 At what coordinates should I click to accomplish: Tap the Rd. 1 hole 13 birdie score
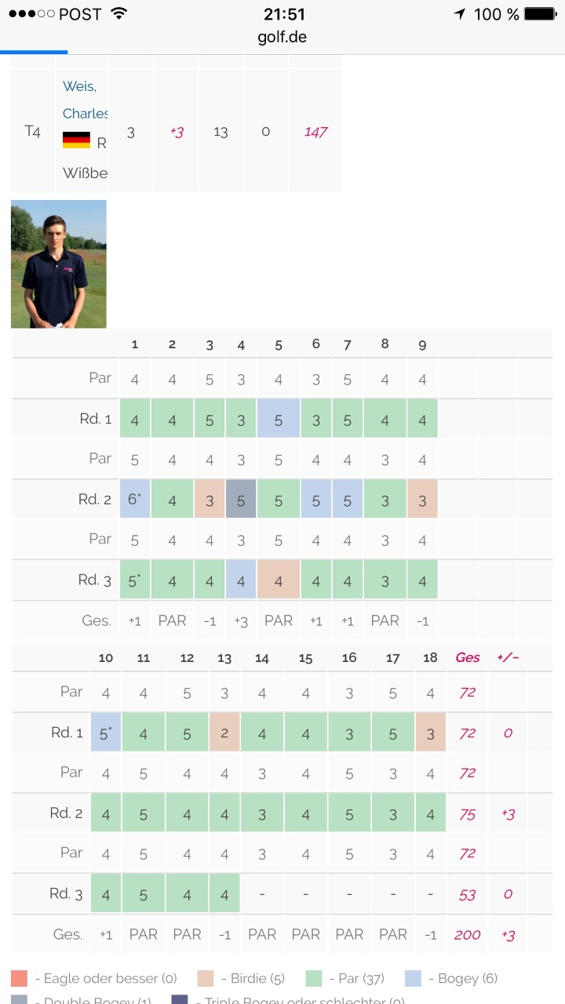224,733
